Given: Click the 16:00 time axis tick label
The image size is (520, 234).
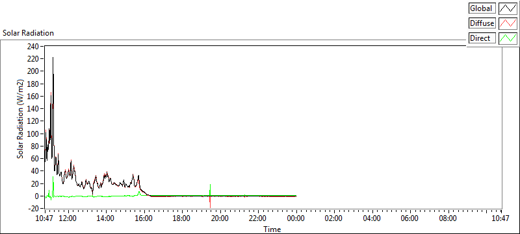Looking at the screenshot, I should (144, 218).
